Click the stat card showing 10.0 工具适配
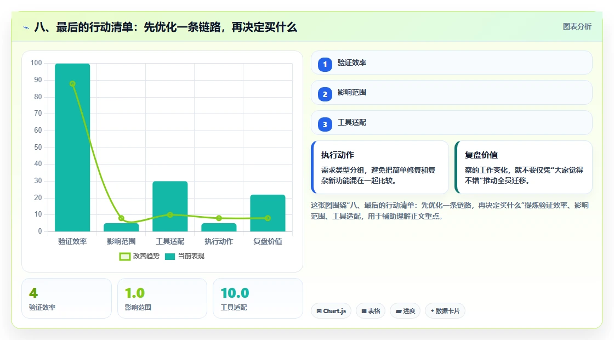614x340 pixels. coord(258,298)
